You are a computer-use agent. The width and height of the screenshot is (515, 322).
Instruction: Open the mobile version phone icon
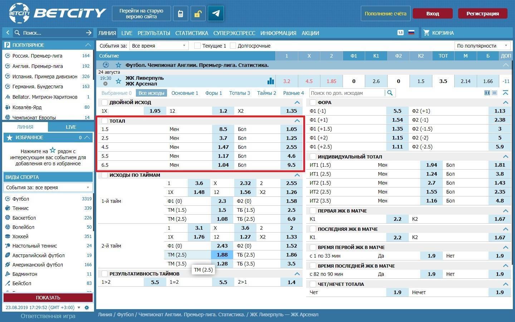pyautogui.click(x=181, y=14)
